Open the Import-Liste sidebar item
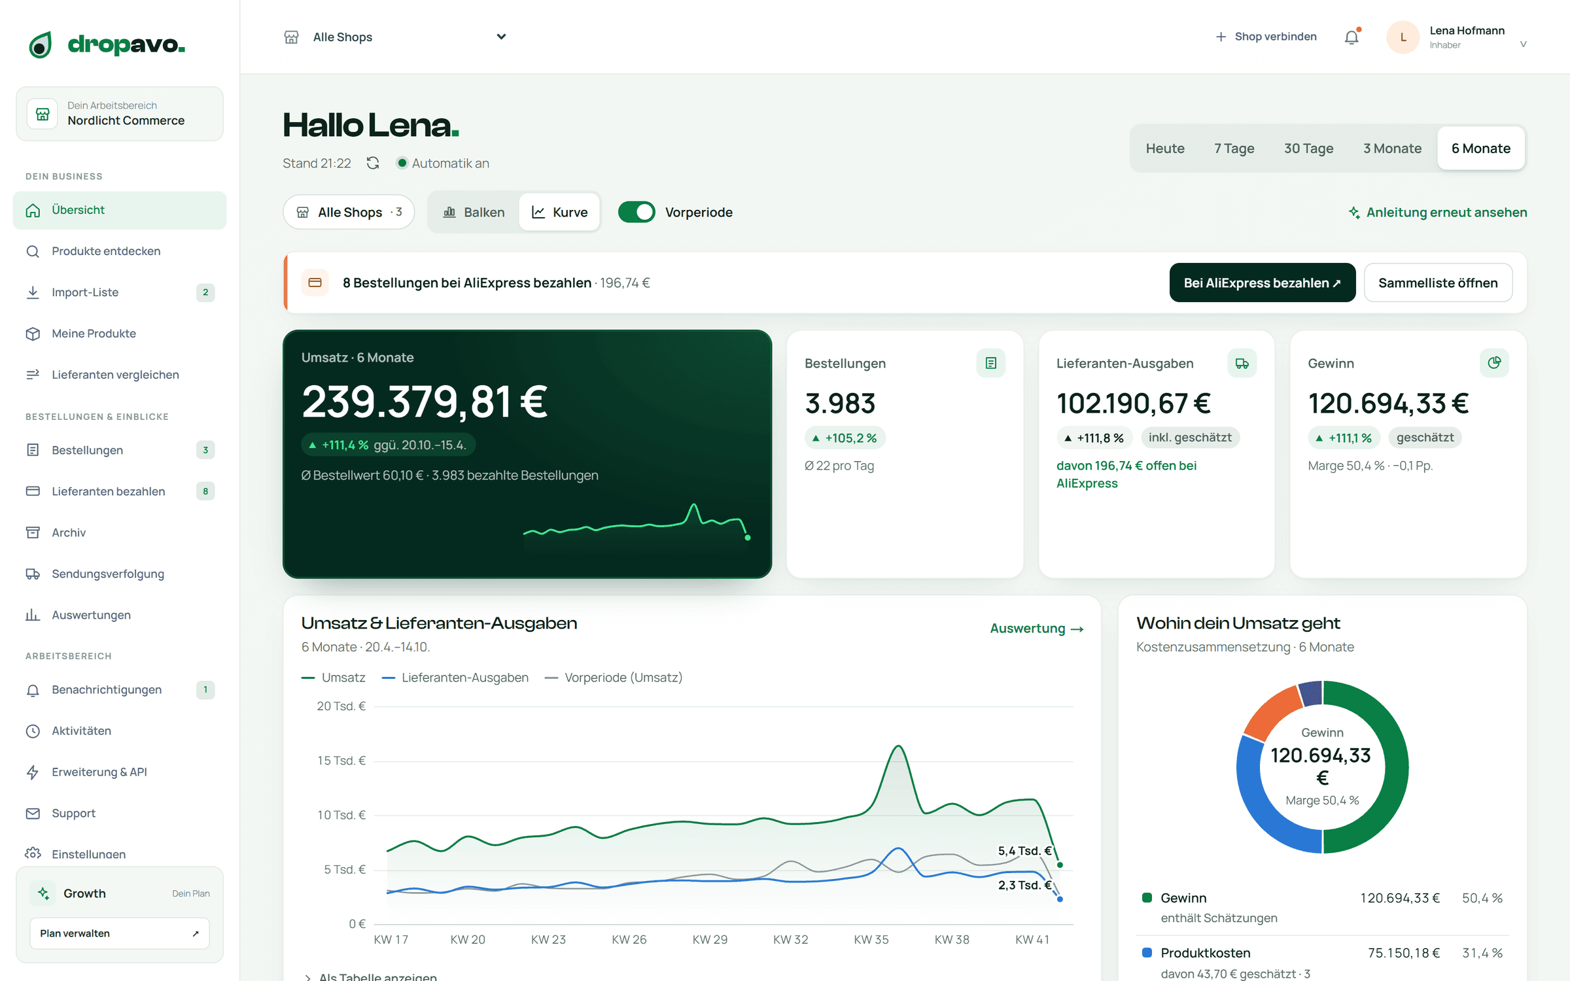The width and height of the screenshot is (1570, 981). pyautogui.click(x=120, y=292)
